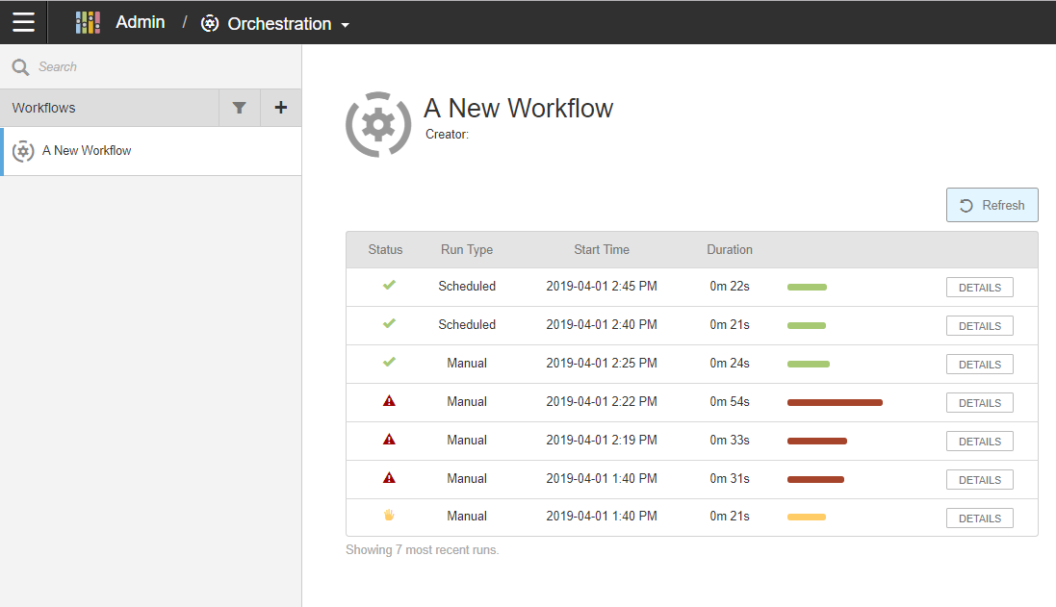Add a new workflow with plus icon
This screenshot has height=607, width=1056.
pos(280,108)
